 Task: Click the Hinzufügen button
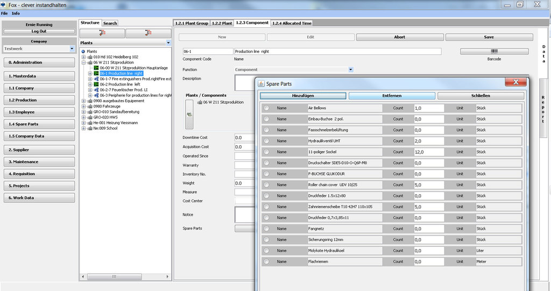302,96
